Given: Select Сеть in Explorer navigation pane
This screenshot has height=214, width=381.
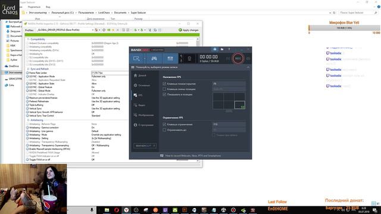Looking at the screenshot, I should point(10,85).
